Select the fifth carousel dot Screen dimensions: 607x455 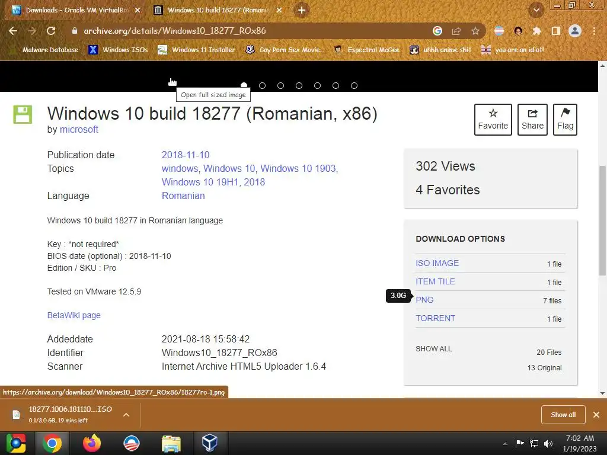(x=318, y=85)
